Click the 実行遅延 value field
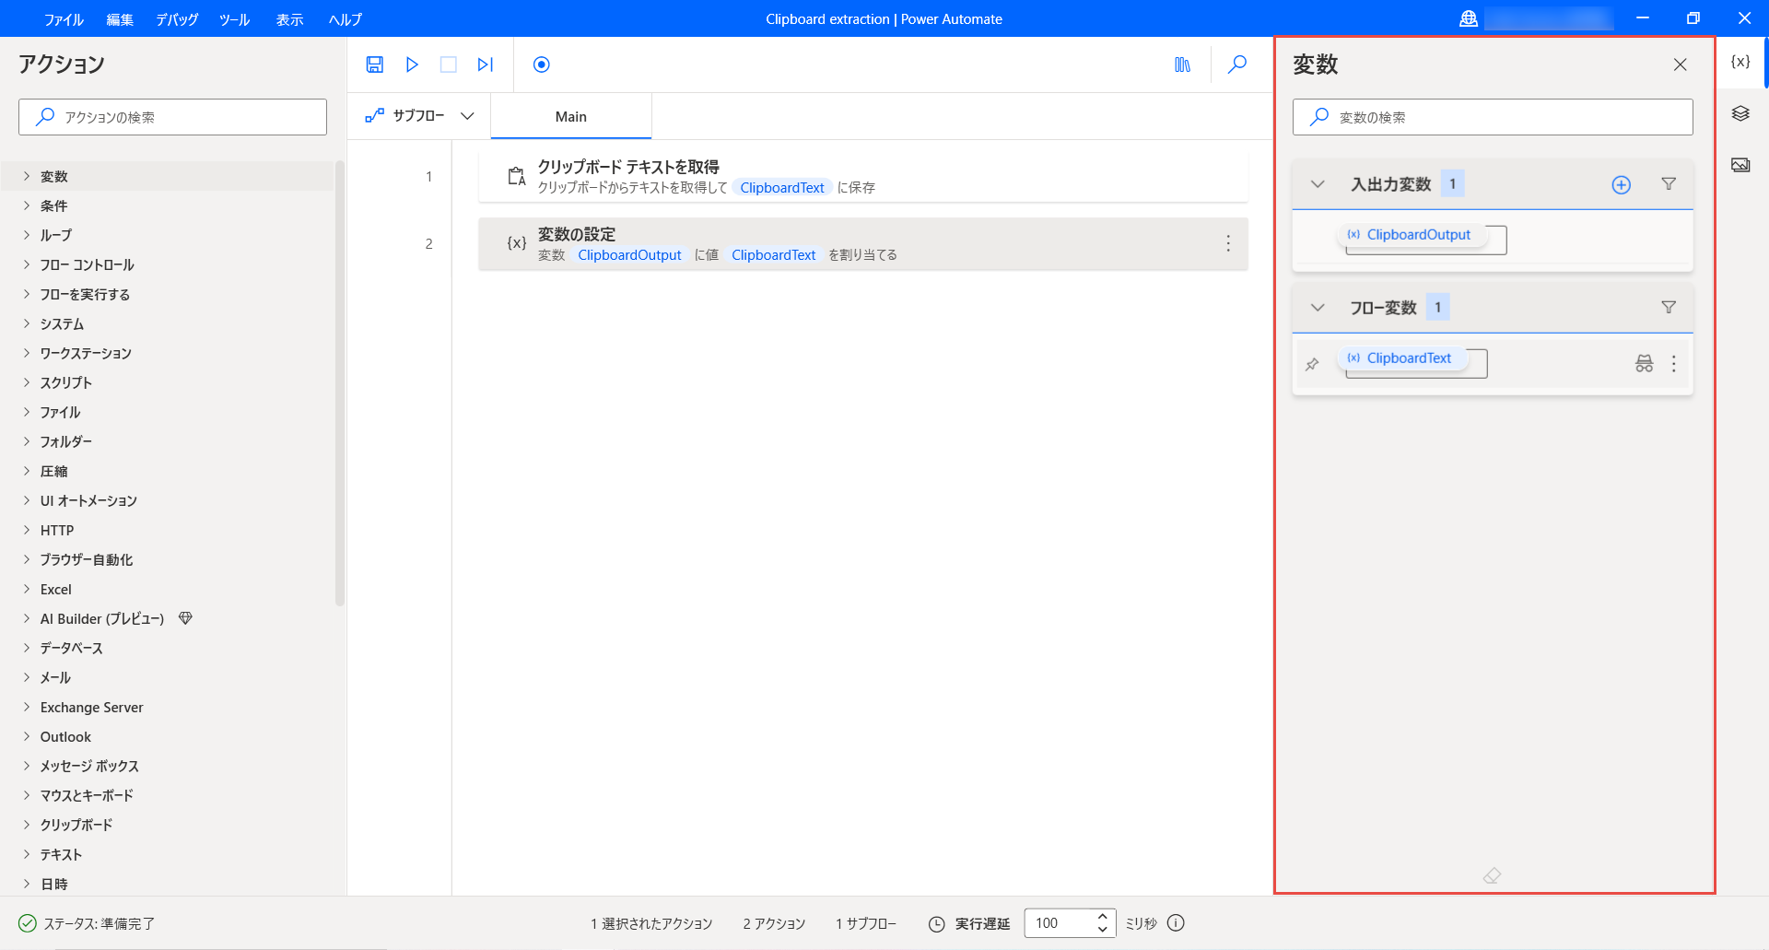The image size is (1769, 950). coord(1060,923)
